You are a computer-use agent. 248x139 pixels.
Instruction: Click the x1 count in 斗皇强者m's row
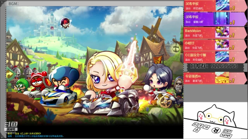point(232,81)
